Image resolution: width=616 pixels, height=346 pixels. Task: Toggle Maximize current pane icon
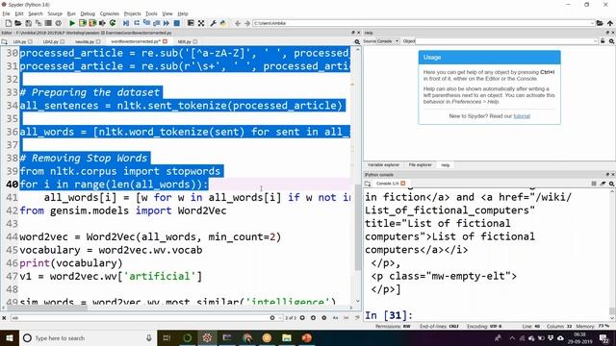pyautogui.click(x=191, y=23)
